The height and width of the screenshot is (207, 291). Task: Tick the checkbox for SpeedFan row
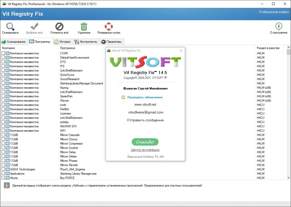(3, 96)
